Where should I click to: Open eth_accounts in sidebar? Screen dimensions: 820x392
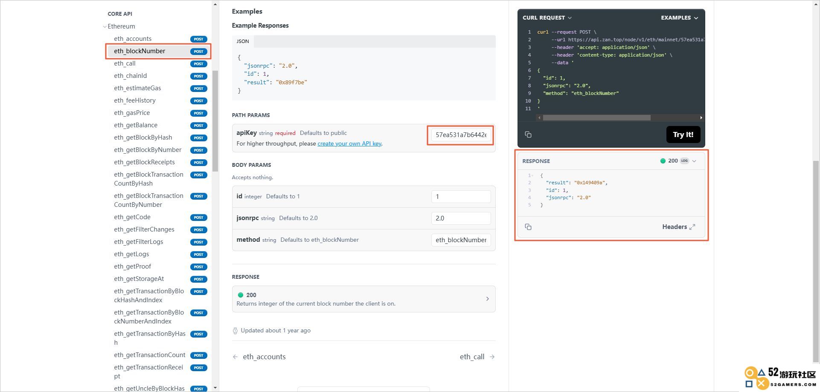coord(158,39)
